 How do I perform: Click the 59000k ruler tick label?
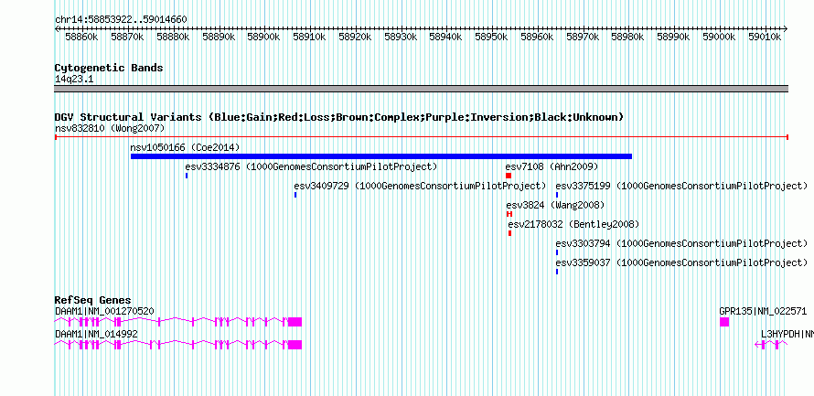719,37
